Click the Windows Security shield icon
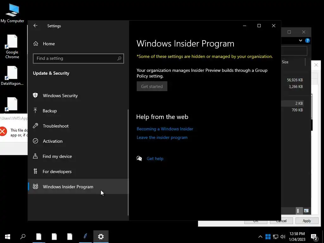Screen dimensions: 324x243 [x=35, y=95]
